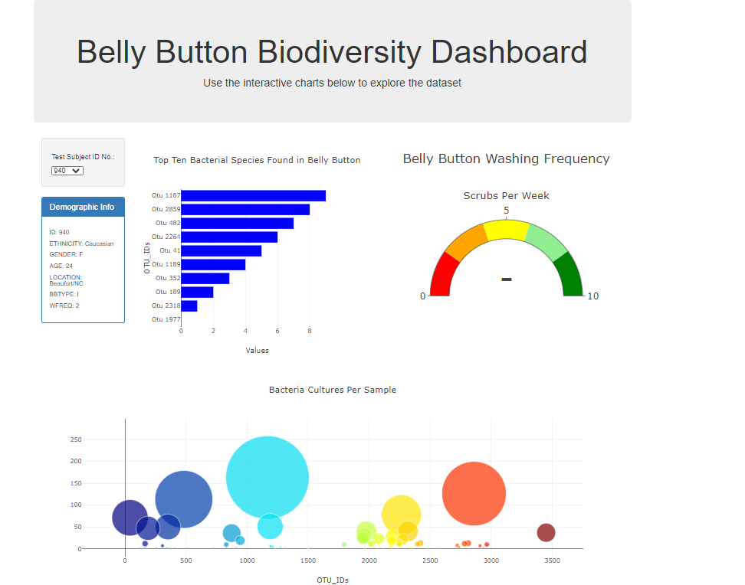Click the red segment of the washing frequency gauge

coord(442,278)
